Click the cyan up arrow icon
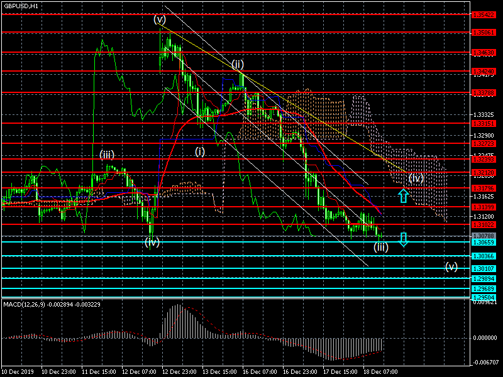 tap(403, 195)
